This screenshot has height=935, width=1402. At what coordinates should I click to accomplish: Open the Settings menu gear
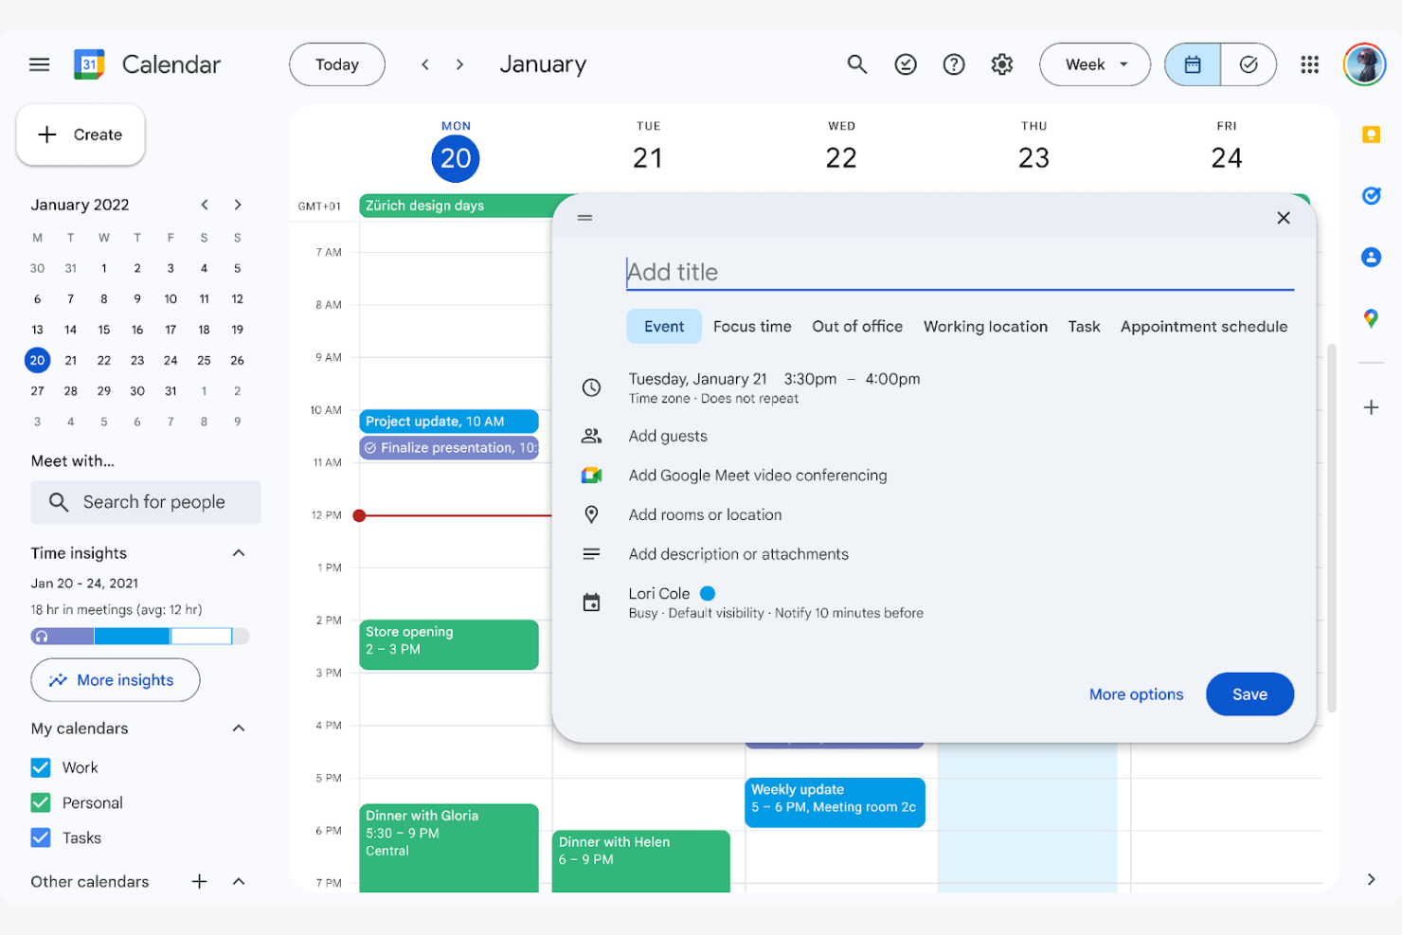(x=1001, y=64)
